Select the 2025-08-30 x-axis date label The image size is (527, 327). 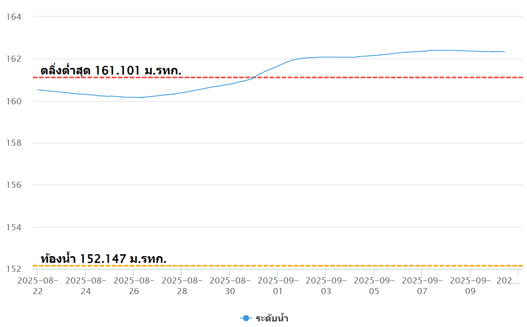pyautogui.click(x=230, y=285)
